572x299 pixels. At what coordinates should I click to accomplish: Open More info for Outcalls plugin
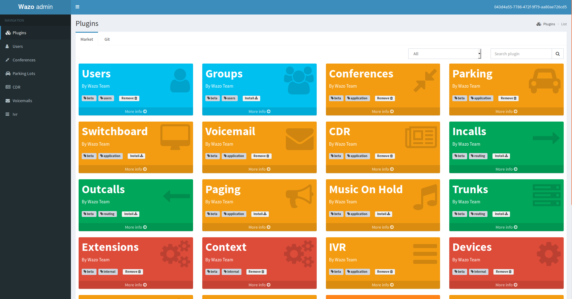tap(136, 227)
